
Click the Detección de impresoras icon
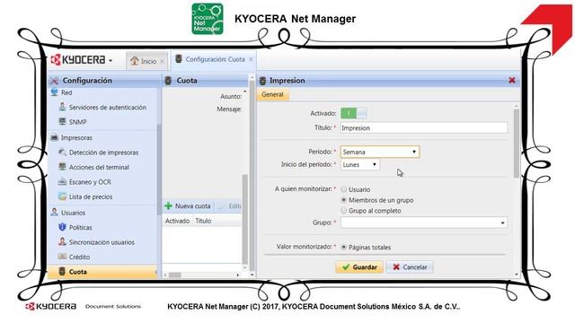62,152
